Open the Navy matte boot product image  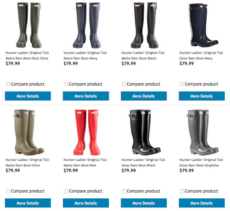click(87, 25)
